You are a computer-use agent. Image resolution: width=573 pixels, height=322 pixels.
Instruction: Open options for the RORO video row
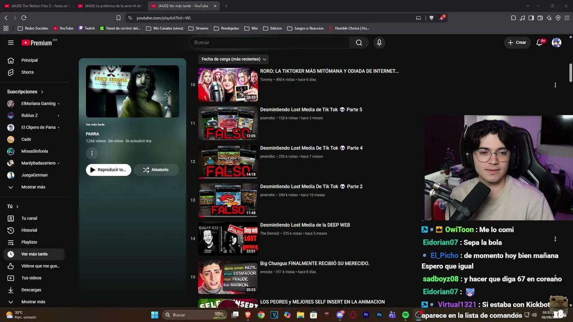pyautogui.click(x=555, y=85)
